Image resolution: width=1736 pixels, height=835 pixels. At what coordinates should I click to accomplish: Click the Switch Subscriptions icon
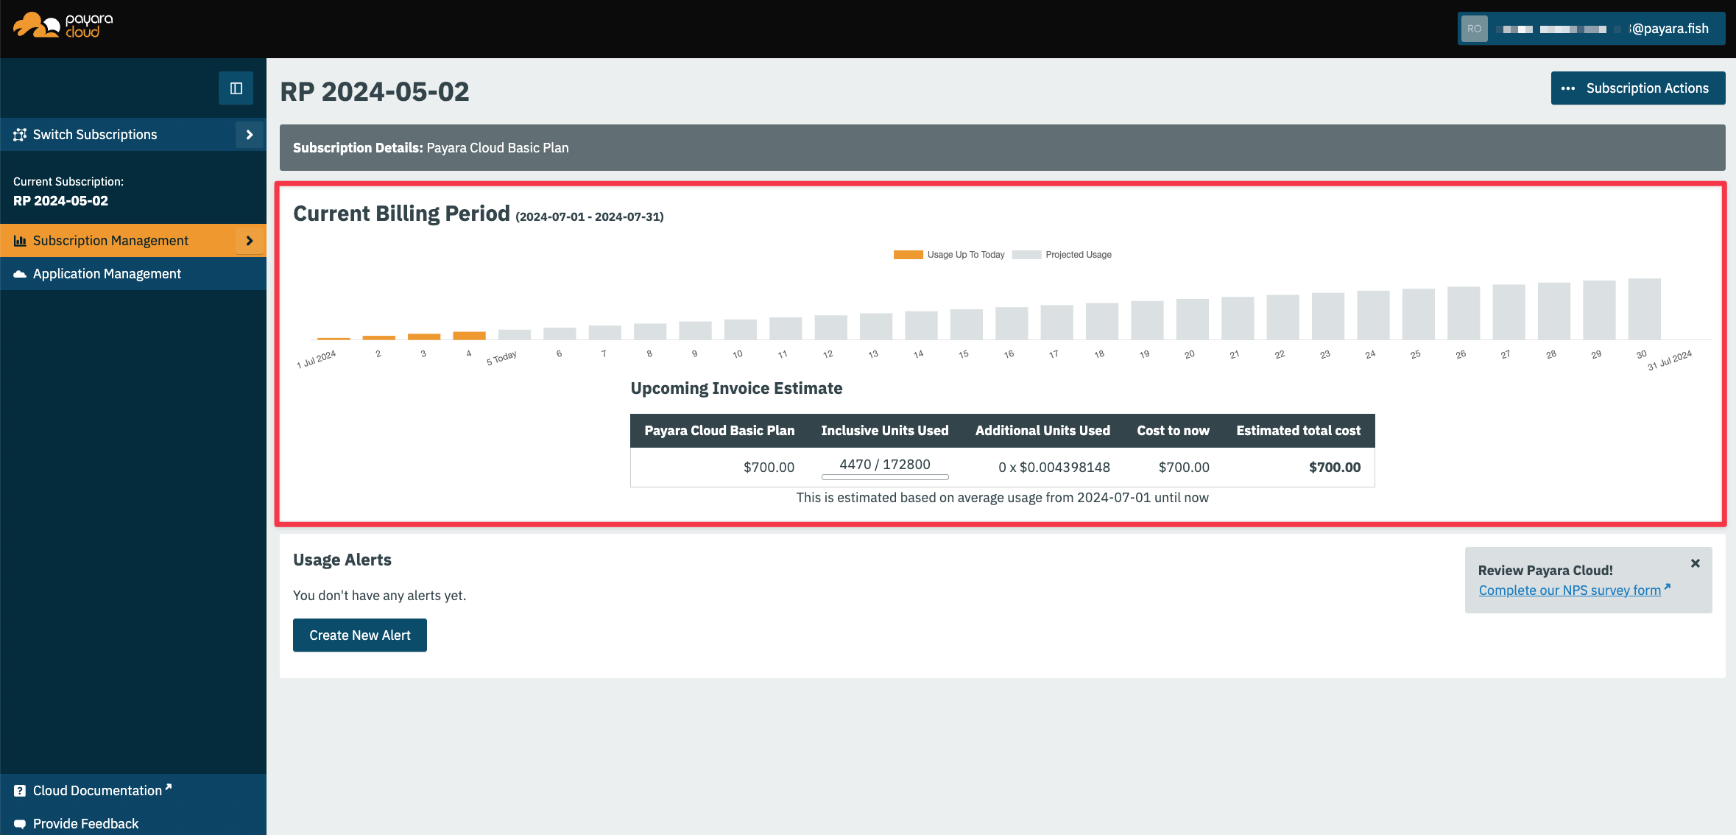click(x=20, y=135)
